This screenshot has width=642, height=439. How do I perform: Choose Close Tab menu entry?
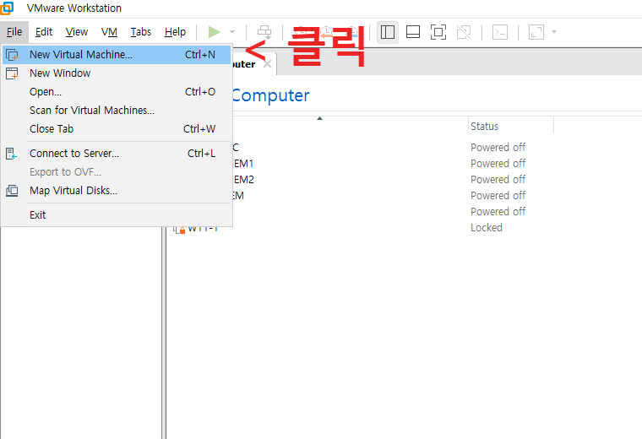pos(117,129)
